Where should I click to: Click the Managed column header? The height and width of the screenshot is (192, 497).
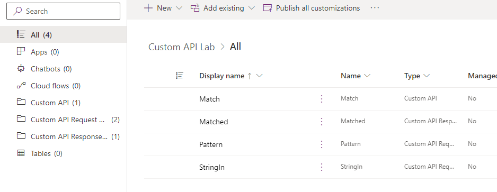(482, 76)
